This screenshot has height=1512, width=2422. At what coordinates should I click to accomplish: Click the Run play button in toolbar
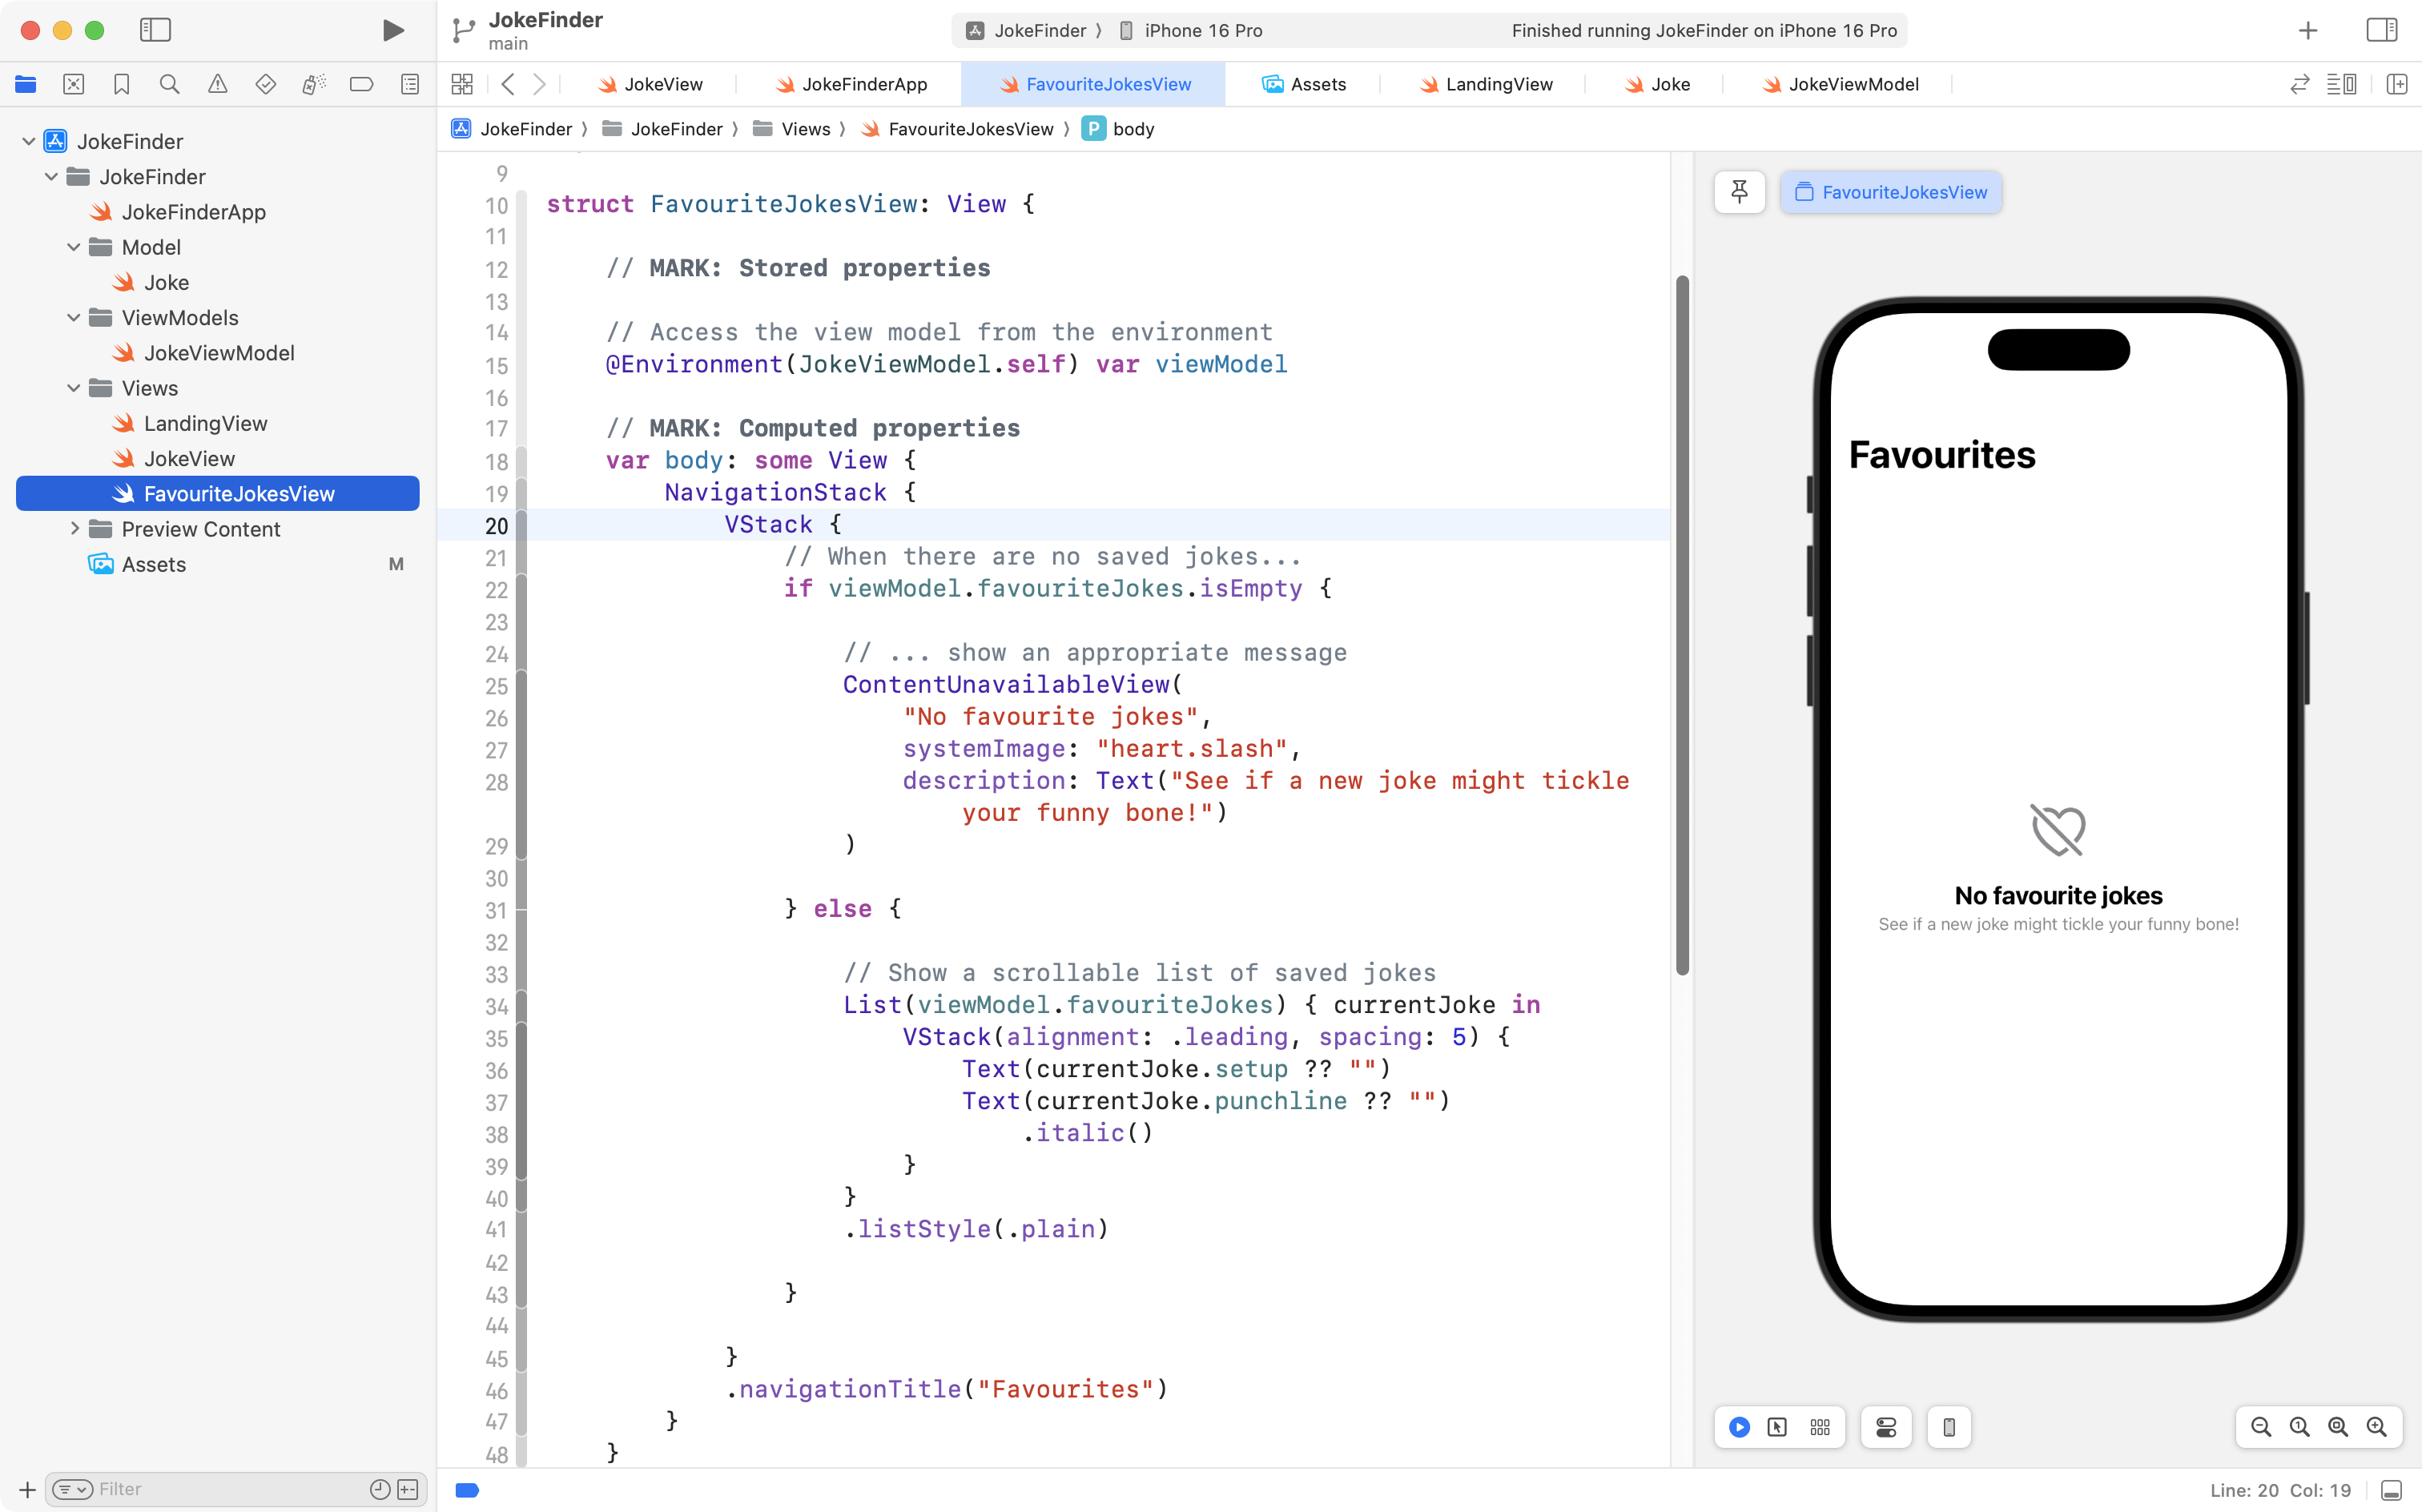tap(393, 30)
